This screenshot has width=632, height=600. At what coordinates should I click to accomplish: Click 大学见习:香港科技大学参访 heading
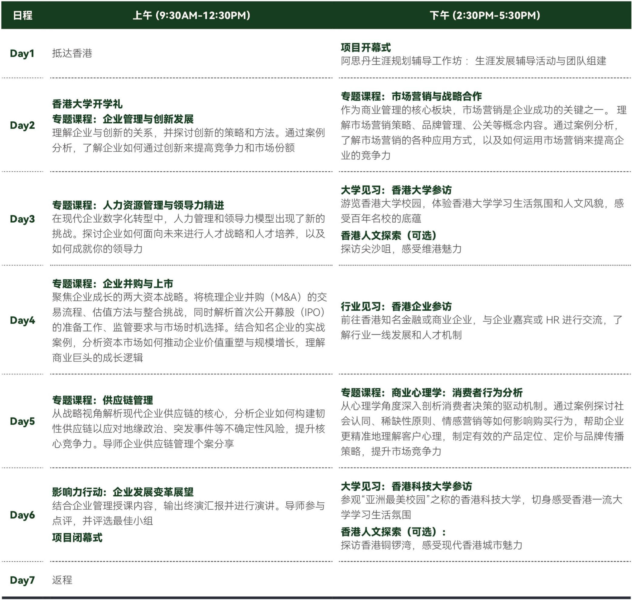tap(406, 486)
